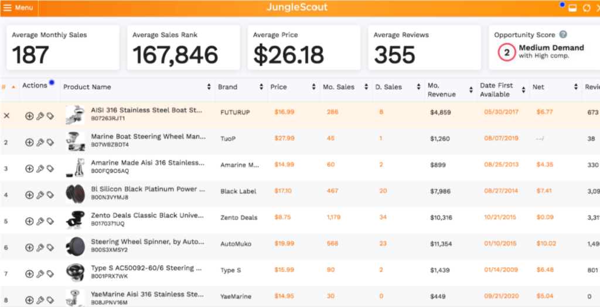Click pin icon for Bl Silicon Black row
600x307 pixels.
pos(40,195)
